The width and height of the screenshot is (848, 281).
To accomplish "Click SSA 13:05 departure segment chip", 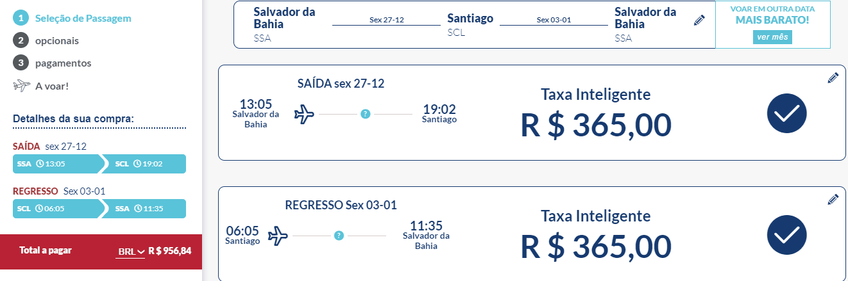I will (56, 164).
